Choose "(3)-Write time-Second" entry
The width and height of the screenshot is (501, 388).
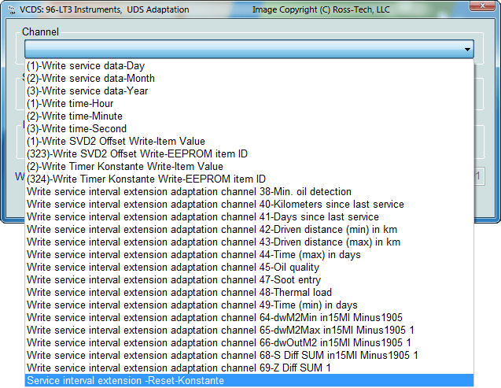[249, 129]
